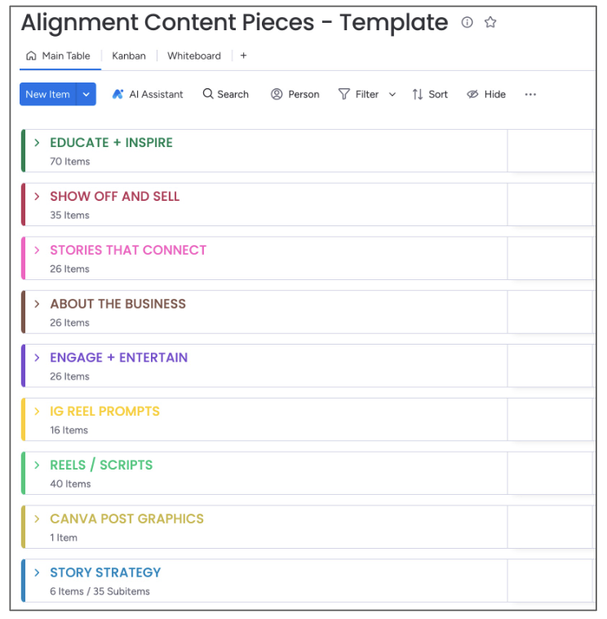Open the three-dot more options menu
Image resolution: width=607 pixels, height=619 pixels.
tap(530, 94)
